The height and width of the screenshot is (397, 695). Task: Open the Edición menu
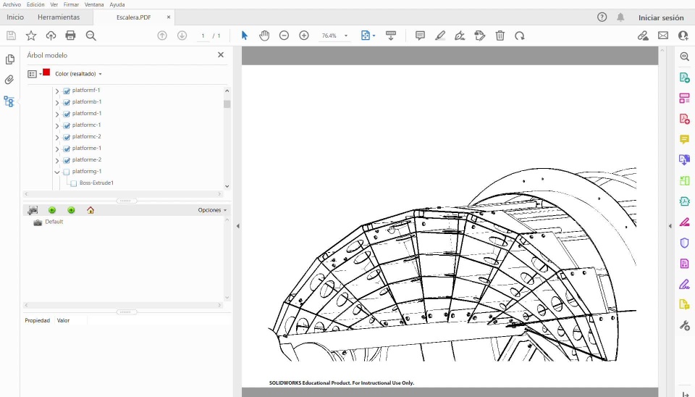(x=35, y=4)
